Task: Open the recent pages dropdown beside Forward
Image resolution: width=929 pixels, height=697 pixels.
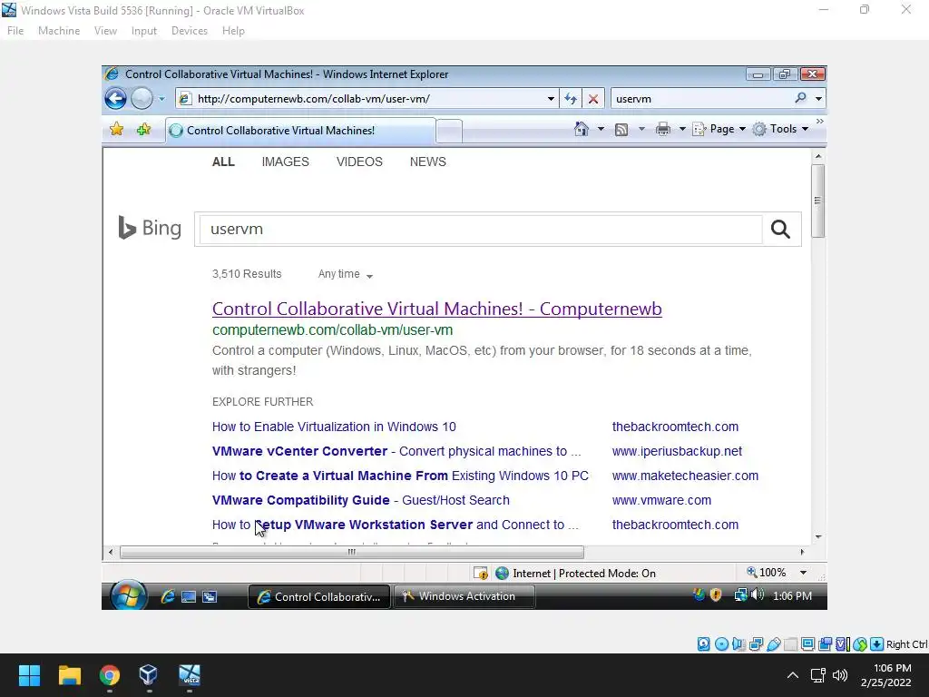Action: (x=161, y=99)
